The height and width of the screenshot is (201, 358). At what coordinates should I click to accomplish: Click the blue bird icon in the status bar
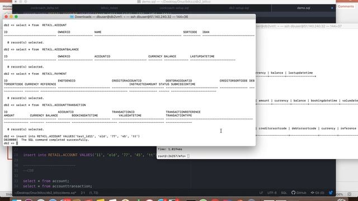tap(331, 193)
